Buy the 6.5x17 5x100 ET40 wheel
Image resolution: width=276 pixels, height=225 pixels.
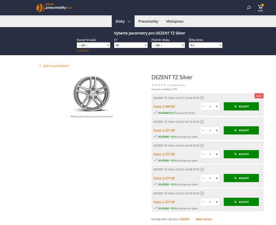coord(241,106)
